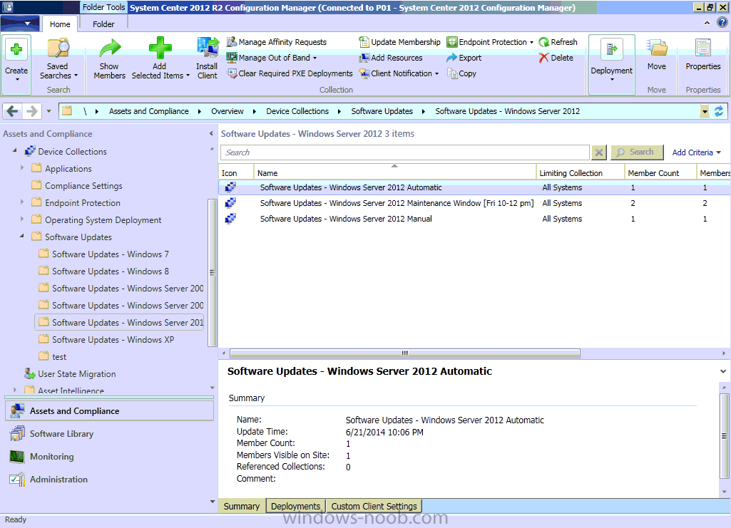
Task: Sort by Limiting Collection column header
Action: [x=581, y=172]
